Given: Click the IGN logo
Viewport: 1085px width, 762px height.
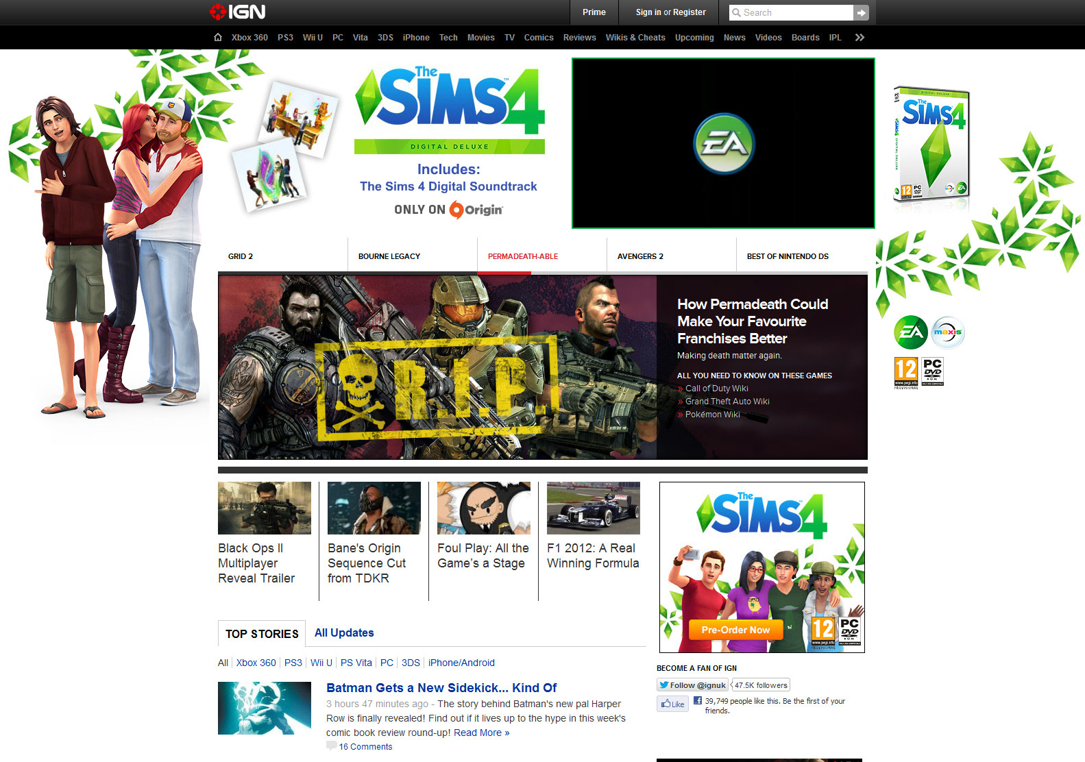Looking at the screenshot, I should coord(237,12).
